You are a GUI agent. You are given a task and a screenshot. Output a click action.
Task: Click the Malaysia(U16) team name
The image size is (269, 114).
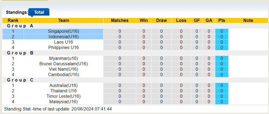(64, 102)
